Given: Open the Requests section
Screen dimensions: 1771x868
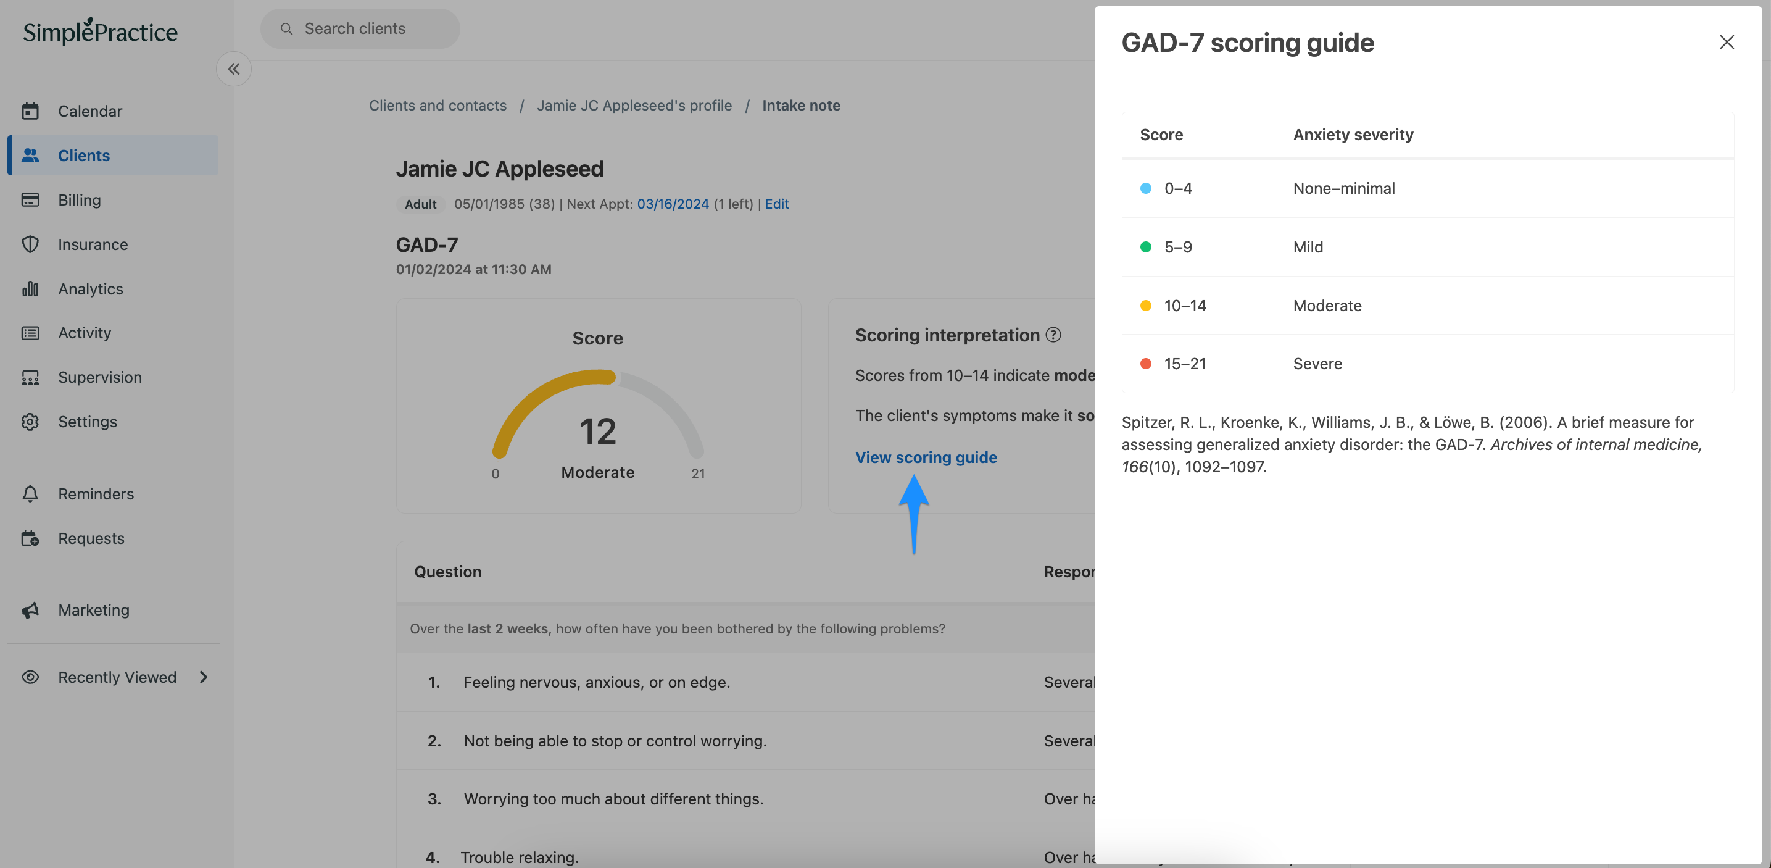Looking at the screenshot, I should tap(114, 538).
